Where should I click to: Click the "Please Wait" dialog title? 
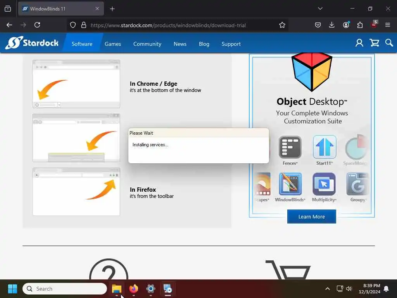(141, 133)
